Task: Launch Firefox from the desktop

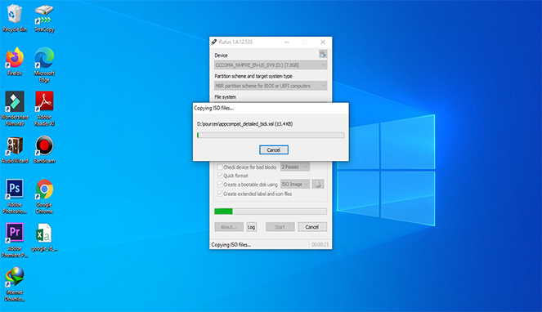Action: [15, 62]
